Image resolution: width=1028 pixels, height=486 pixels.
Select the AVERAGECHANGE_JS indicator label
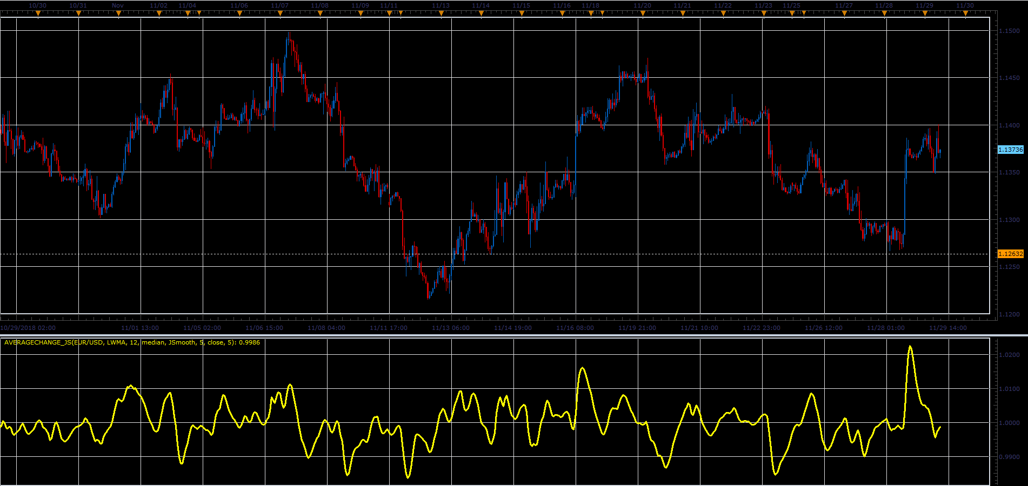[132, 342]
